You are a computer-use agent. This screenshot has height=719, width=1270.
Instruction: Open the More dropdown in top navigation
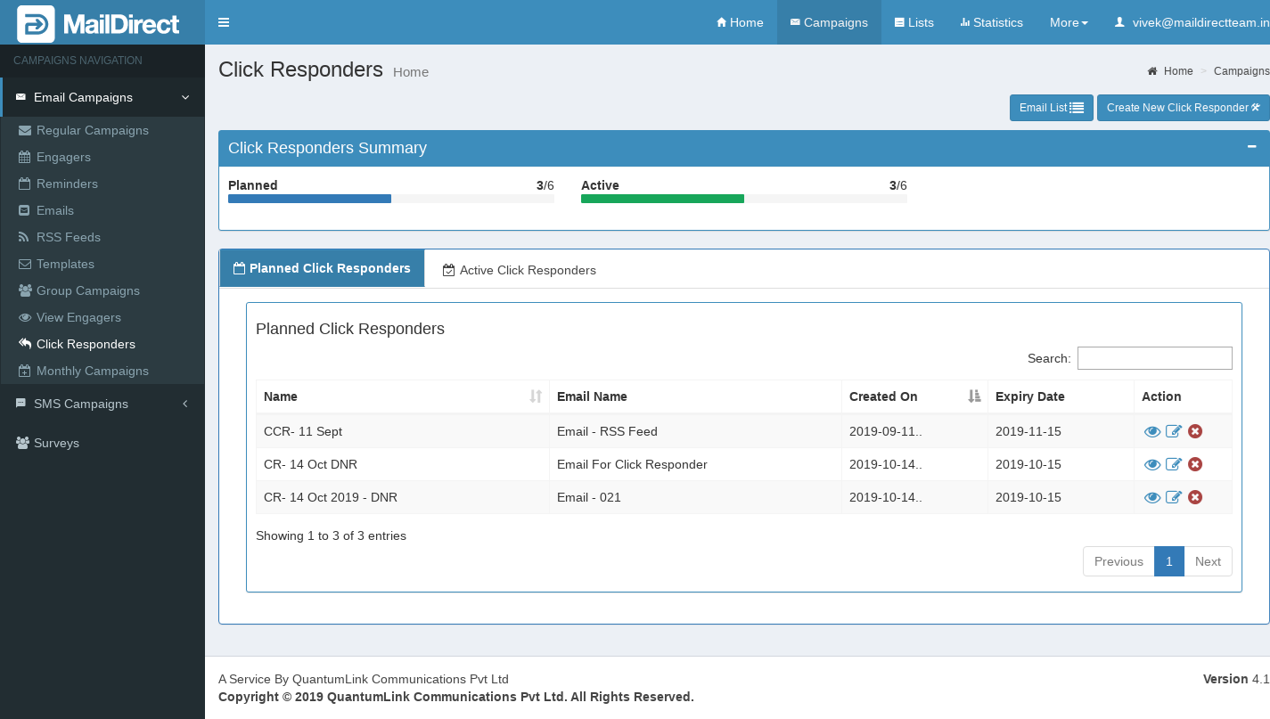pos(1068,22)
